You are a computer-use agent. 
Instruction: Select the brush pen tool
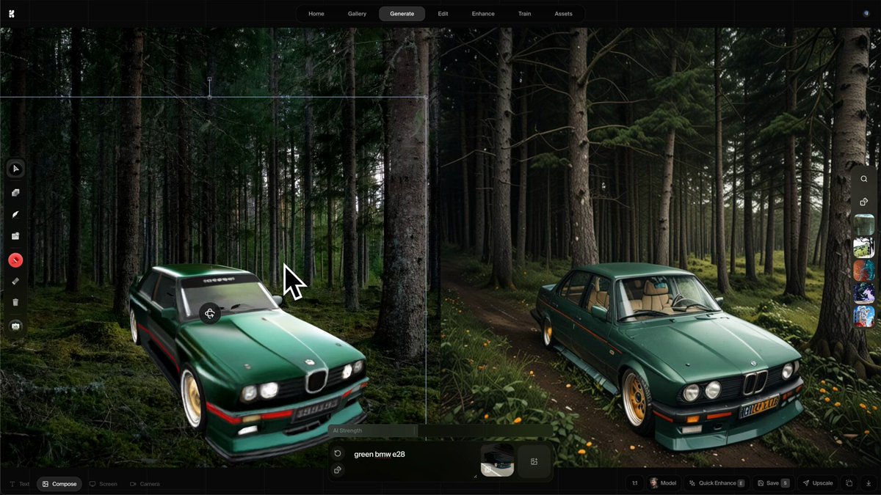pos(15,215)
